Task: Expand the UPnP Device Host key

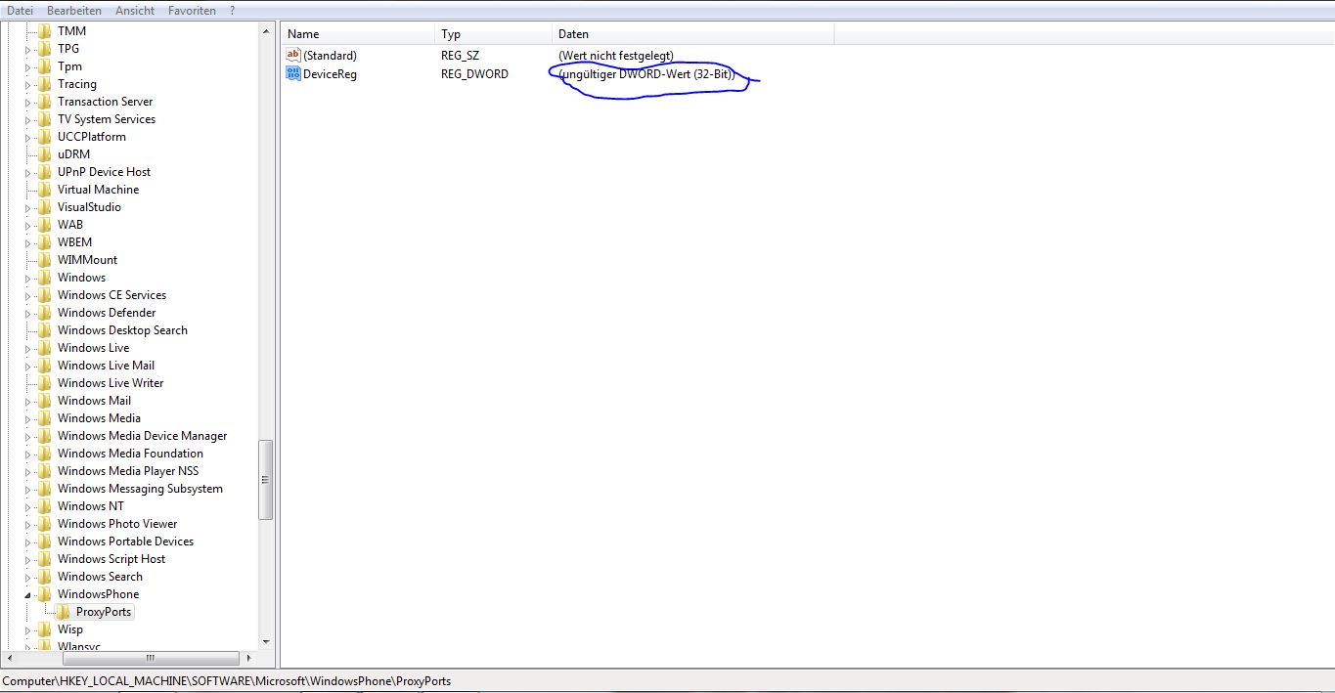Action: 28,172
